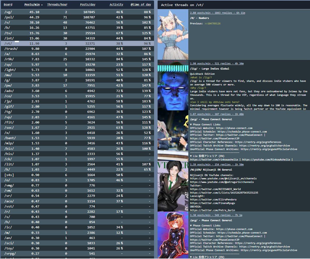Viewport: 310px width, 259px height.
Task: Select the /bant/ board row
Action: point(77,138)
